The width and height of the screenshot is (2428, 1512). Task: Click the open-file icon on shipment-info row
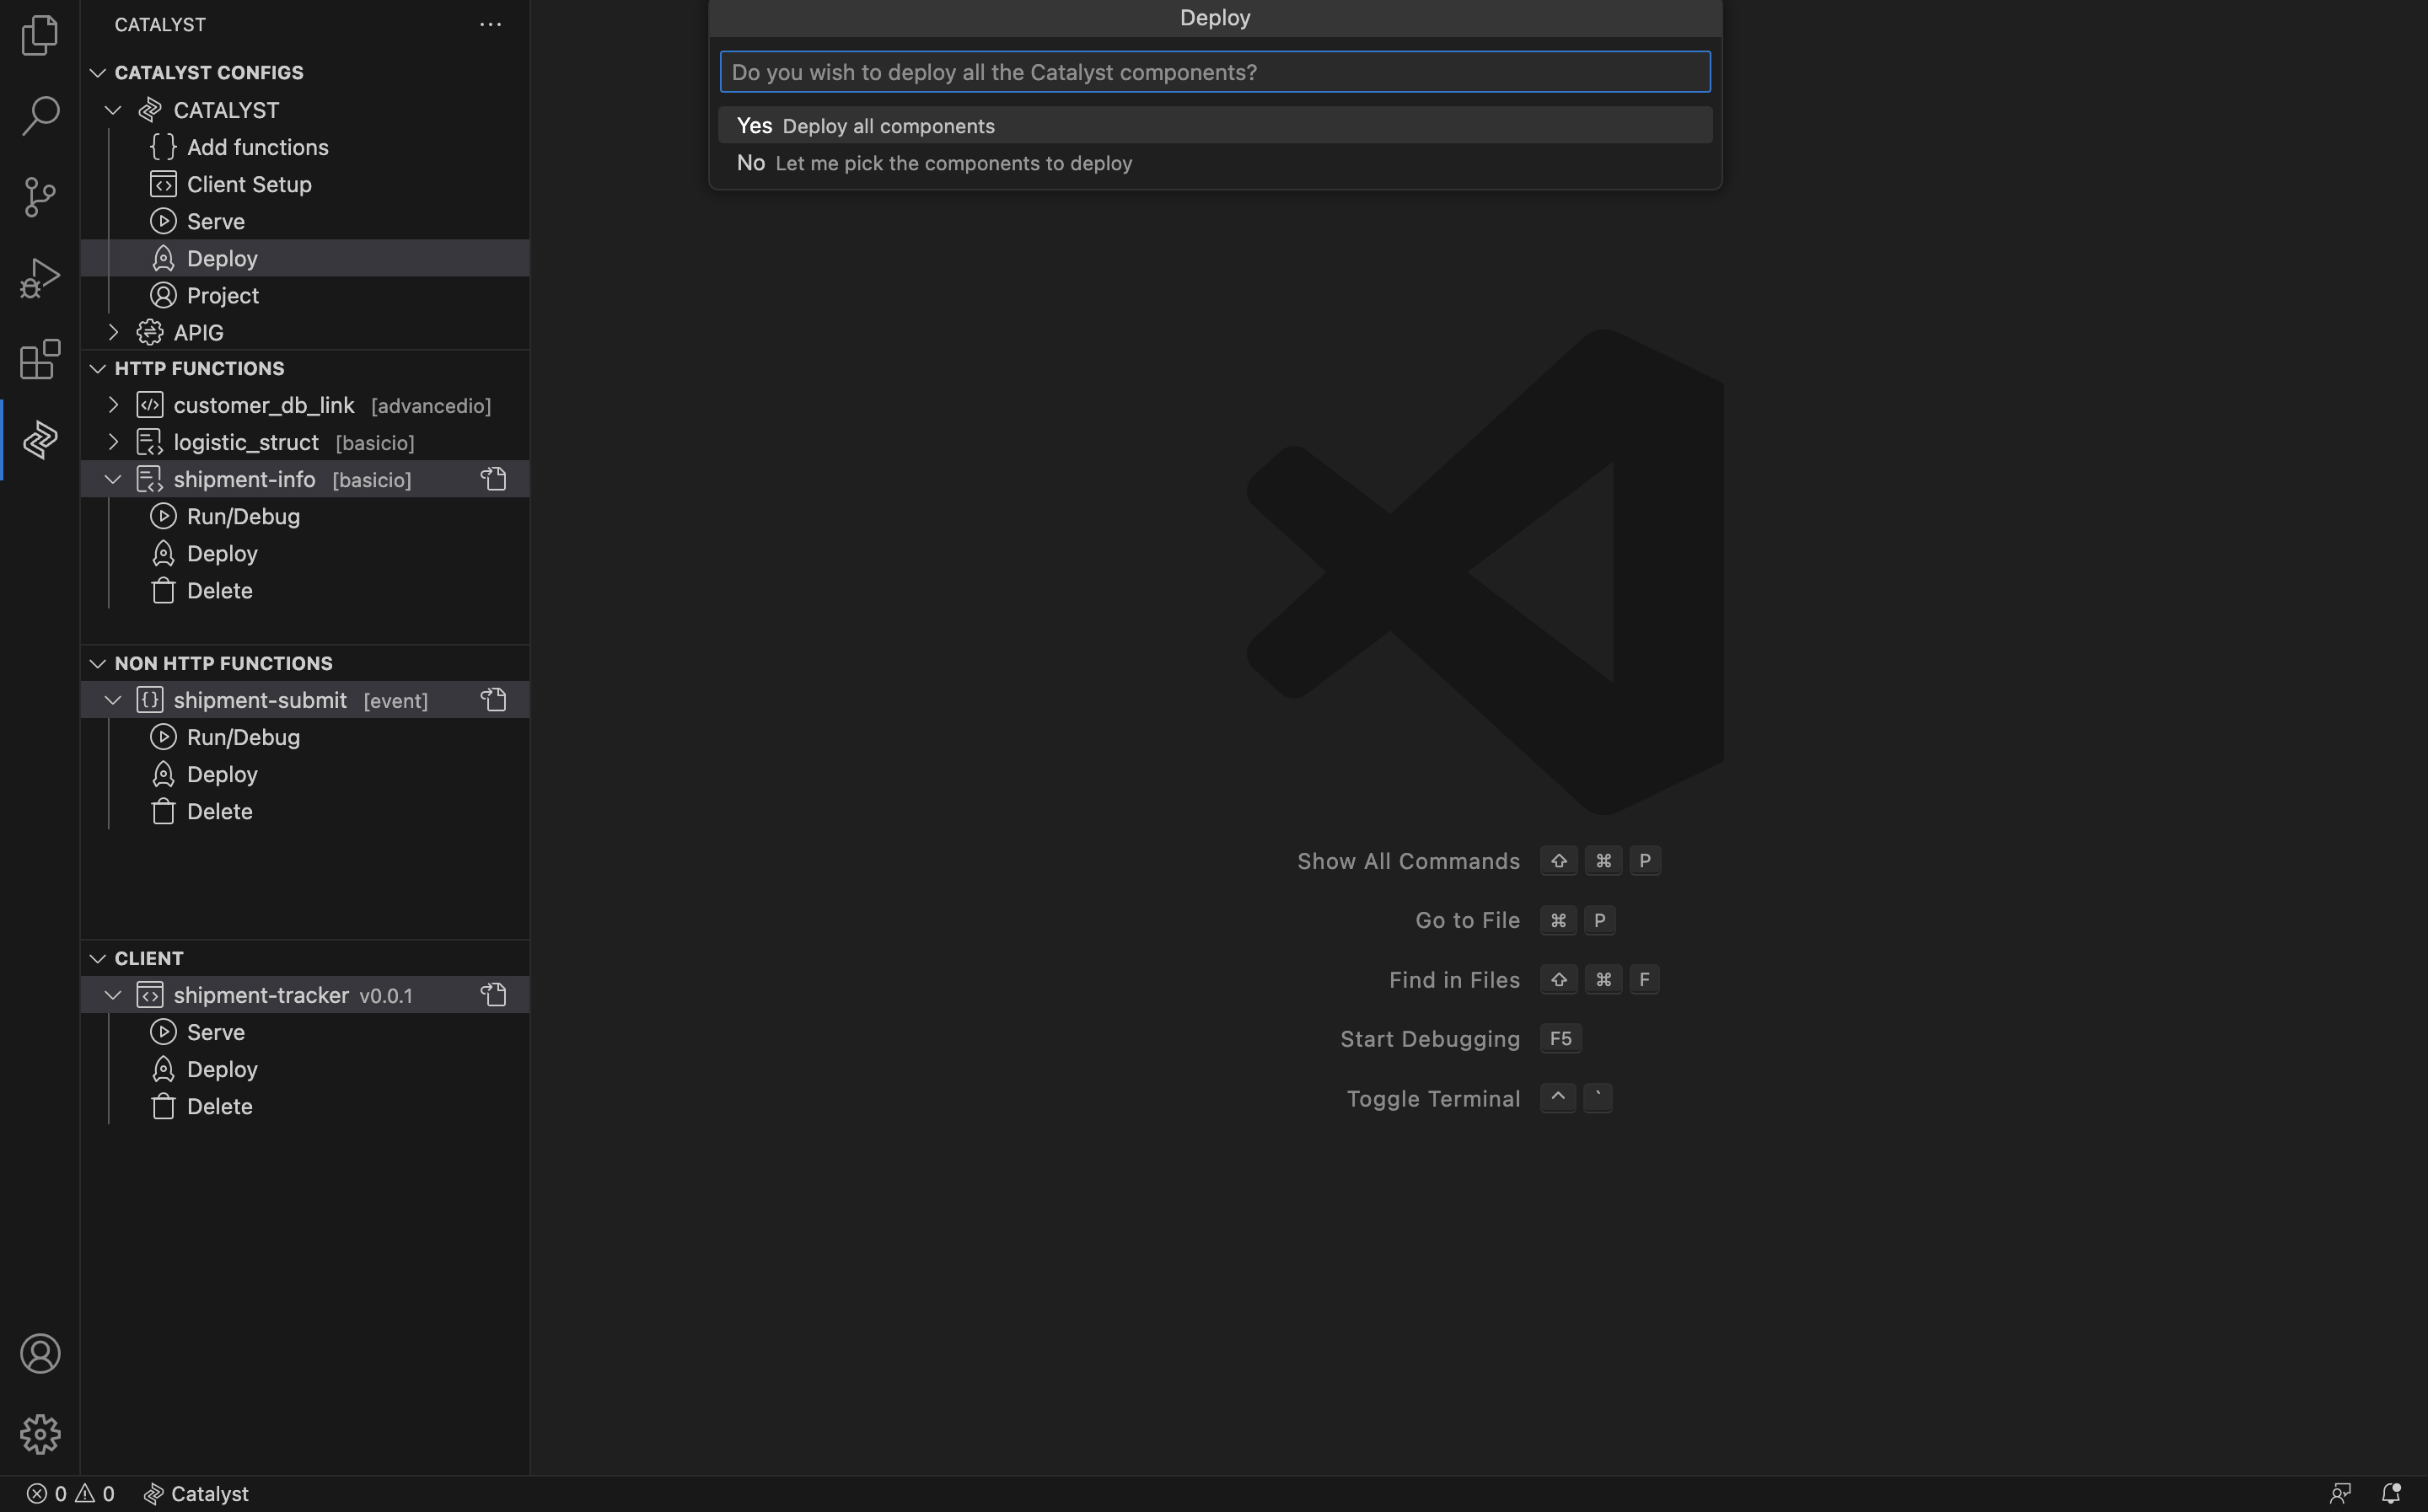click(x=494, y=479)
